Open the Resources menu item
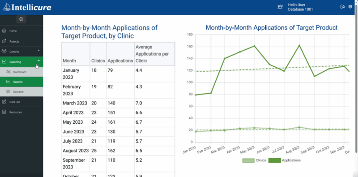This screenshot has width=358, height=177. coord(21,112)
